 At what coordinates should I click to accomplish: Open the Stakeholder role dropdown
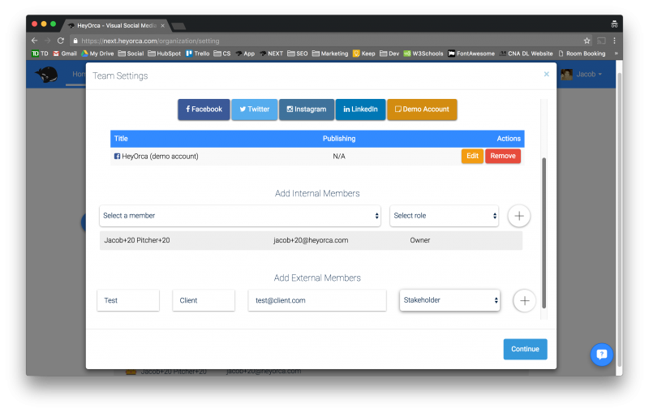click(x=449, y=300)
